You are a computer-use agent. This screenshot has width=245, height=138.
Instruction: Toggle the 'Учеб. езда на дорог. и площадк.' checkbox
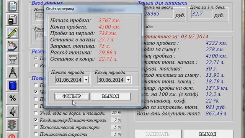(x=36, y=113)
